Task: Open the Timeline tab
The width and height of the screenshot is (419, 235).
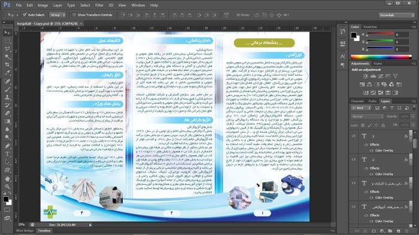Action: 44,231
